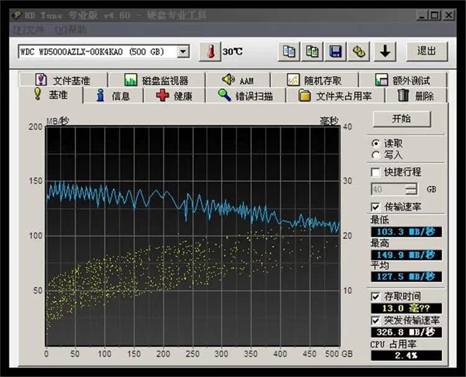The width and height of the screenshot is (466, 377).
Task: Select the 读取 radio button
Action: click(376, 143)
